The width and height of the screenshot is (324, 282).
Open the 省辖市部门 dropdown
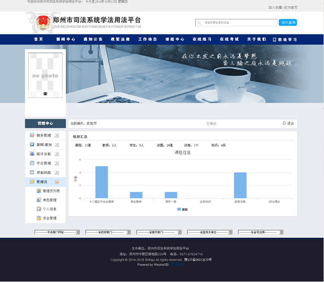coord(159,232)
